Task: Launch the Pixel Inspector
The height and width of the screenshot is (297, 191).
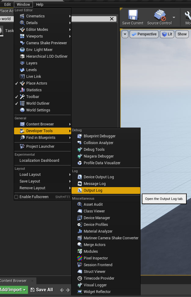Action: click(96, 258)
